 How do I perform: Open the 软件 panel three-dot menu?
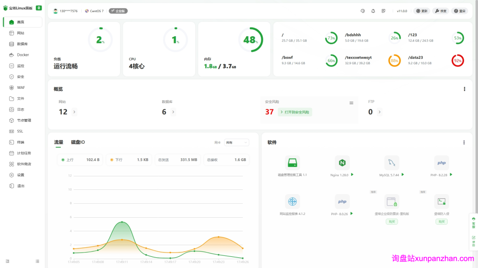[x=464, y=142]
